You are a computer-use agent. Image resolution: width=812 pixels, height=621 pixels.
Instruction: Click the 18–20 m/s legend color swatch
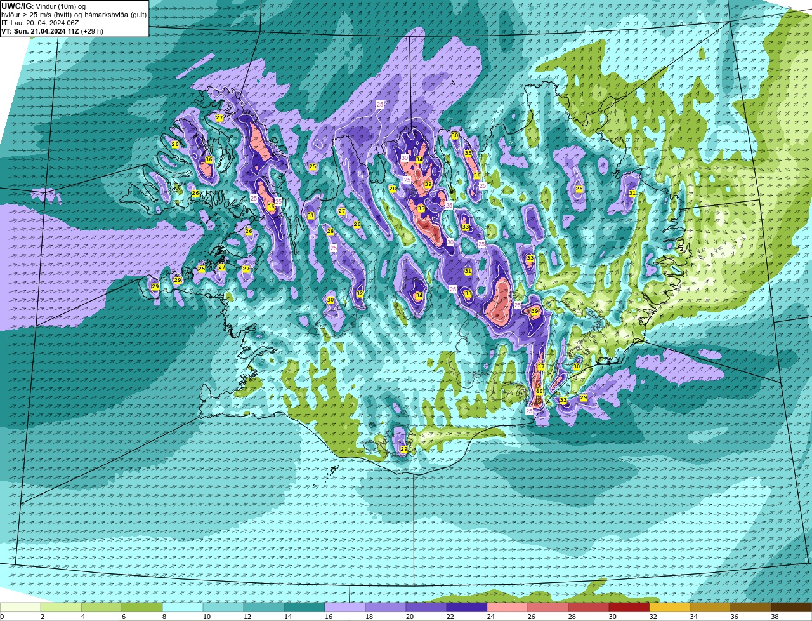pyautogui.click(x=386, y=607)
